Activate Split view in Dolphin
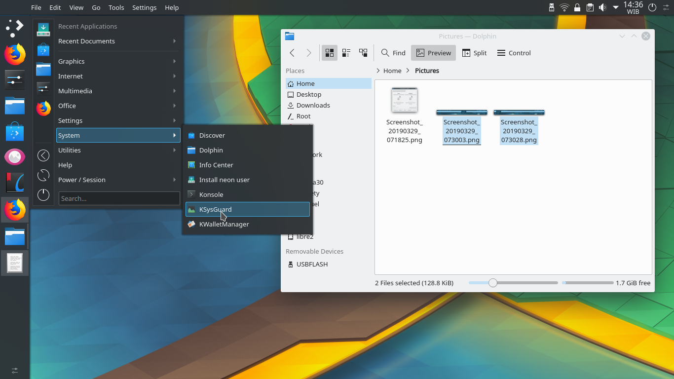The image size is (674, 379). point(474,53)
